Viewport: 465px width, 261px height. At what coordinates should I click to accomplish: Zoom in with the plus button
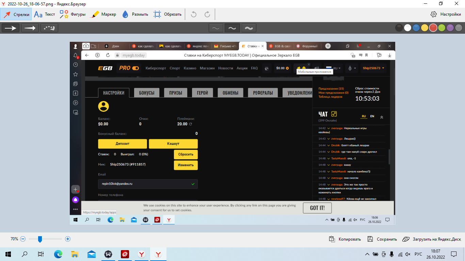coord(68,239)
